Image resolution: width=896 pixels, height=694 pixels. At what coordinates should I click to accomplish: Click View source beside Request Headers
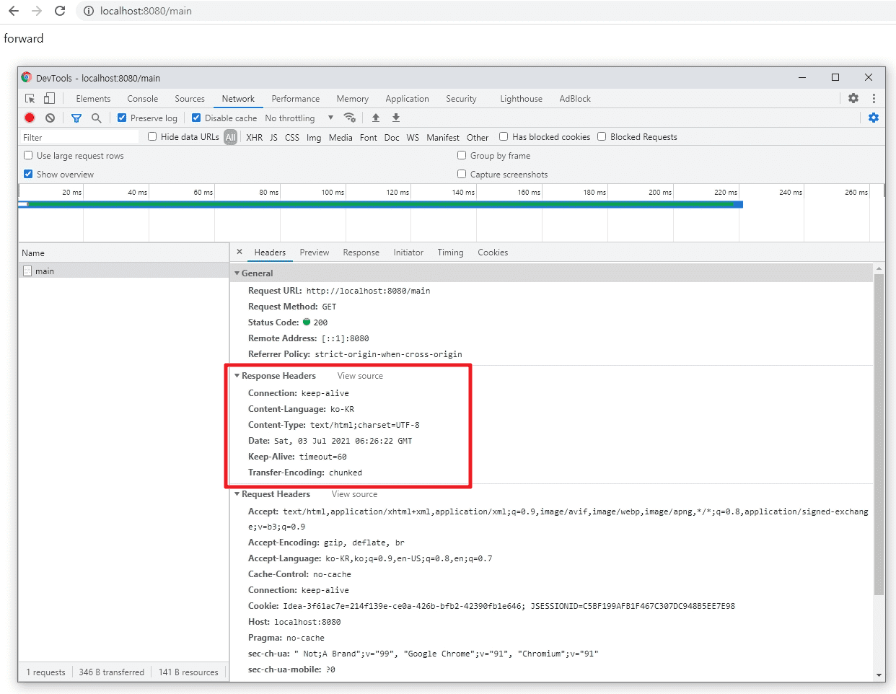pyautogui.click(x=354, y=494)
